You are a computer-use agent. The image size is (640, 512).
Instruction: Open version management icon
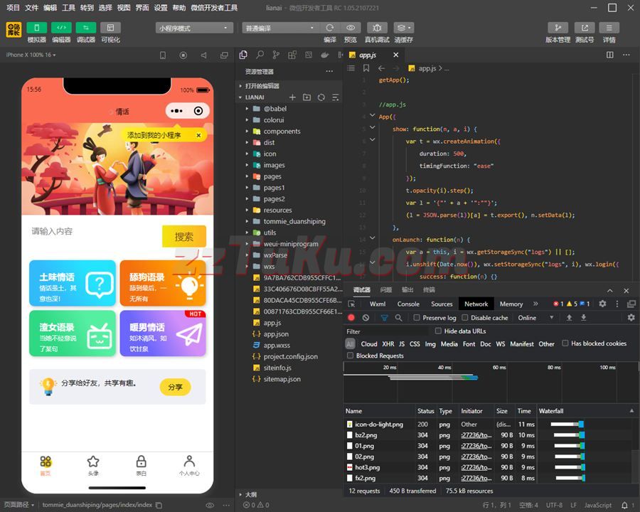(558, 28)
